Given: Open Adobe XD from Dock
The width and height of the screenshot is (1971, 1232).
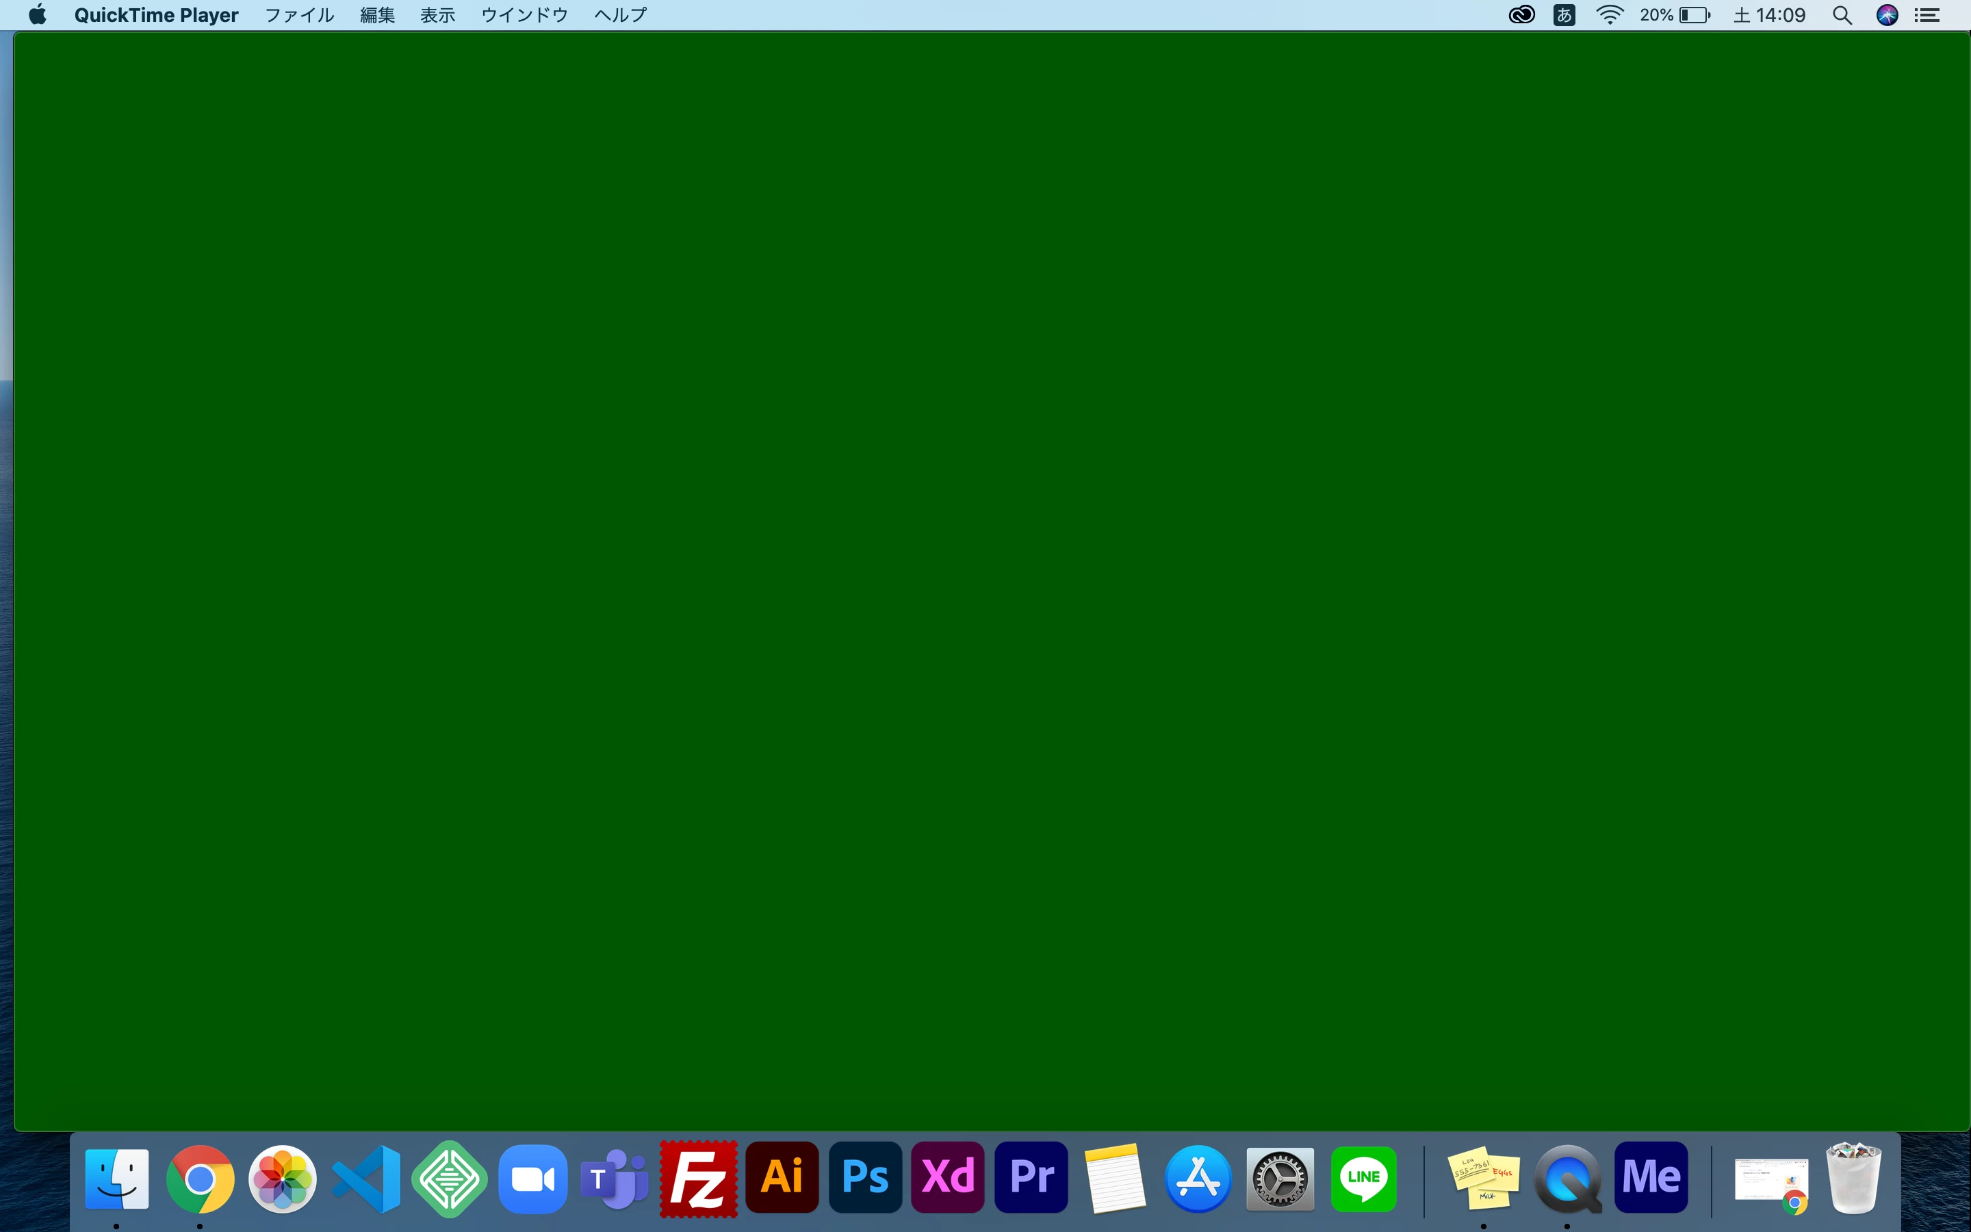Looking at the screenshot, I should click(x=948, y=1177).
